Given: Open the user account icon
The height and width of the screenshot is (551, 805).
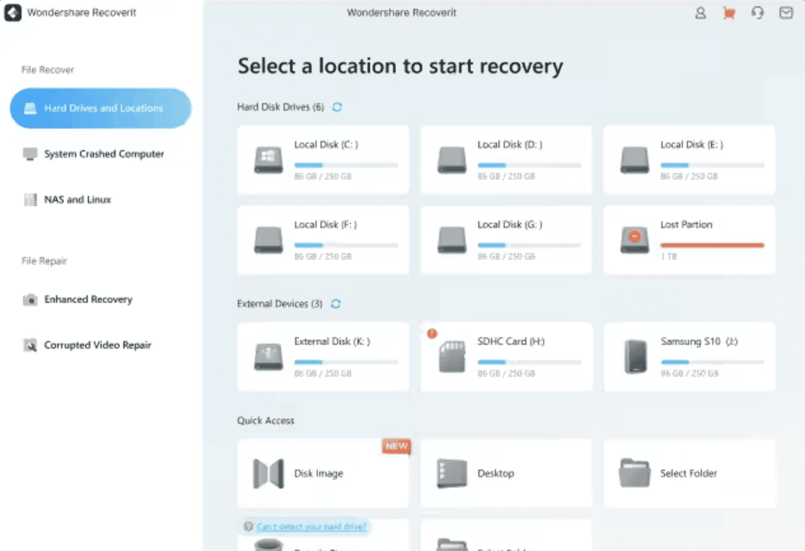Looking at the screenshot, I should 700,13.
